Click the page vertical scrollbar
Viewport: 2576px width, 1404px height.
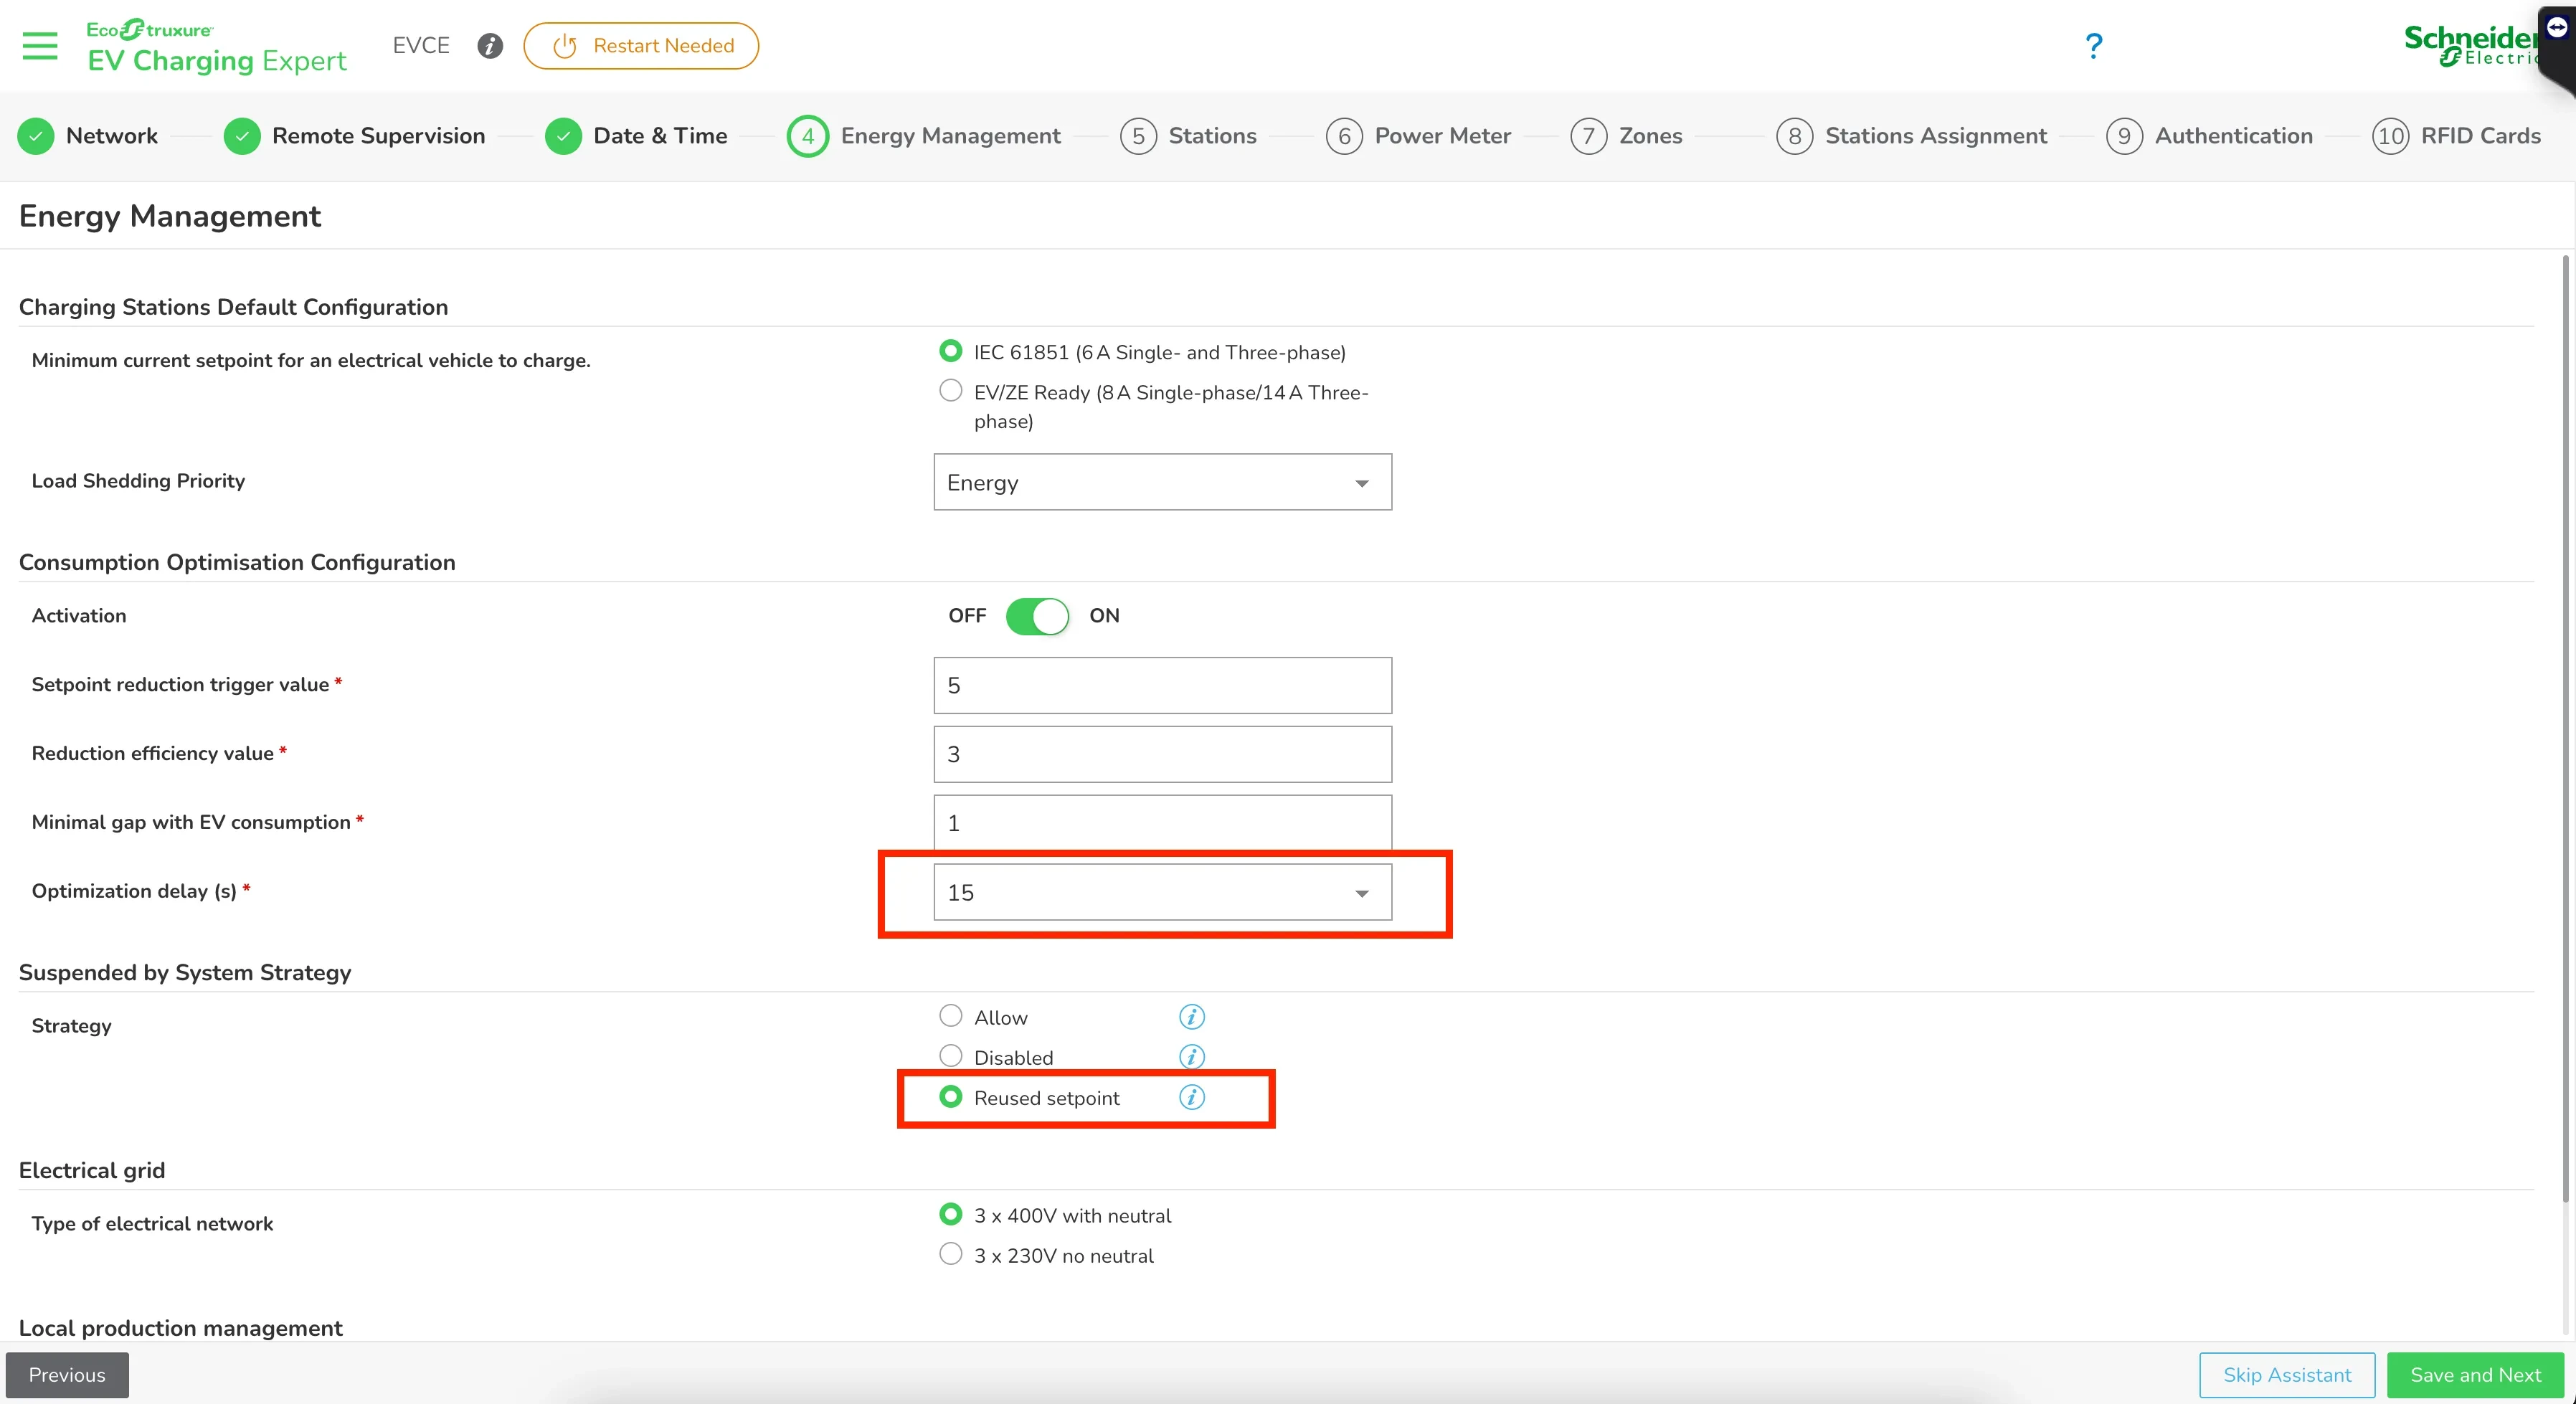2565,730
